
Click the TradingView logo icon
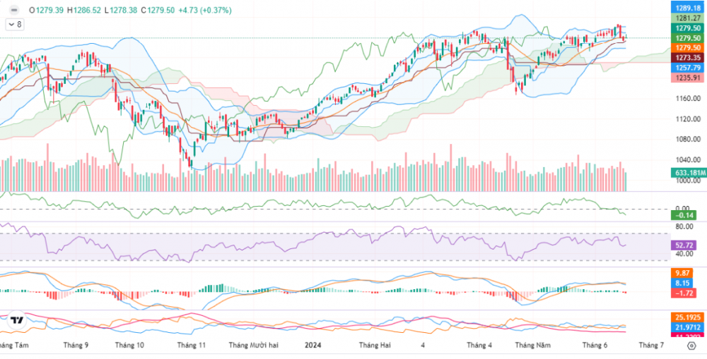[18, 321]
